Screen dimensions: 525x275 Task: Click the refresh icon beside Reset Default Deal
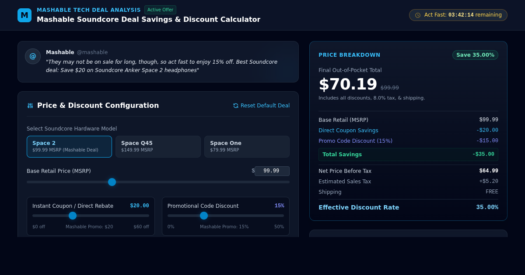(236, 106)
